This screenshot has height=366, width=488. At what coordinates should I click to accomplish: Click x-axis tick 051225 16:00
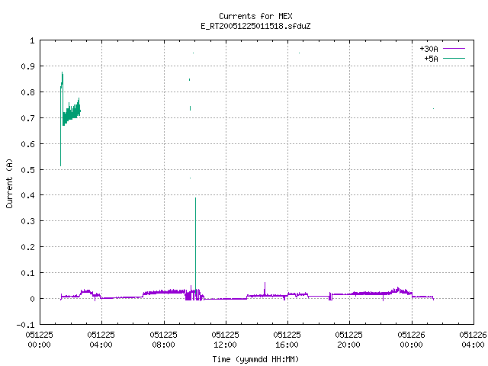tap(287, 340)
